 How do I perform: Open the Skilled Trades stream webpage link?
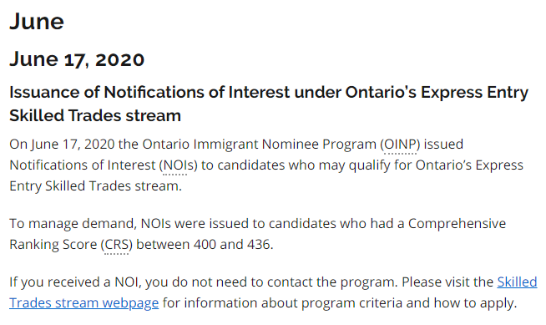[84, 302]
